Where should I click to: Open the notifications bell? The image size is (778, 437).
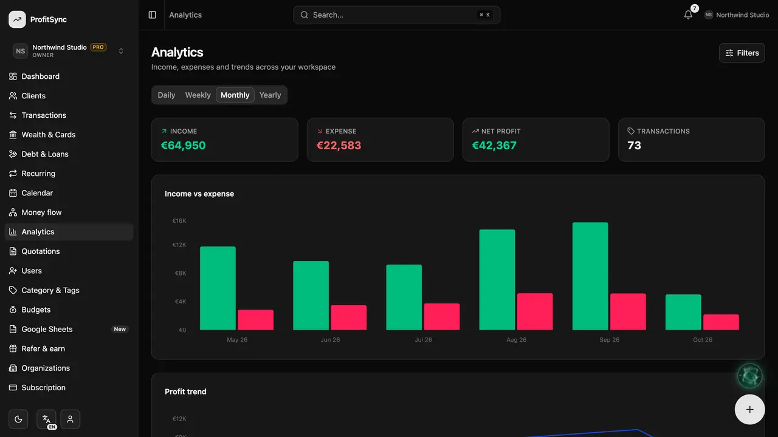pos(688,15)
